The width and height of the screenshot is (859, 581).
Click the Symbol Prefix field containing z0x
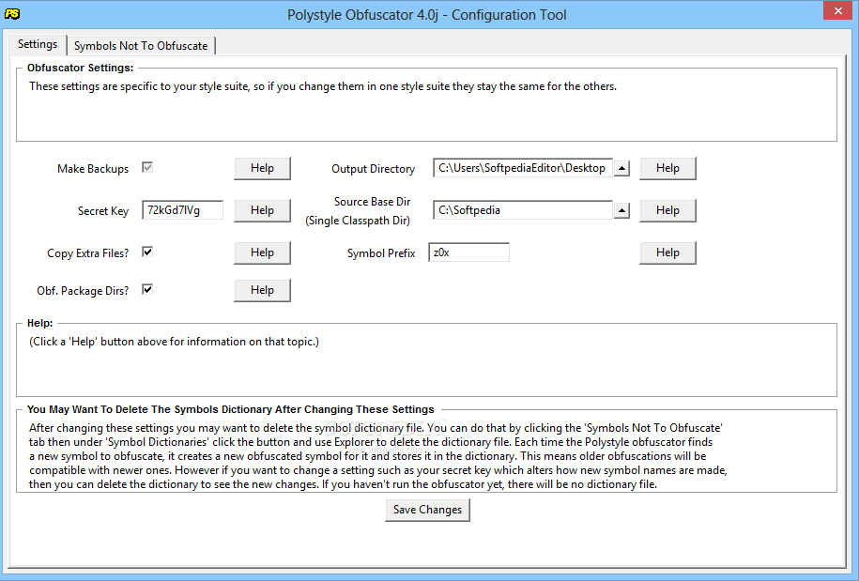point(469,252)
